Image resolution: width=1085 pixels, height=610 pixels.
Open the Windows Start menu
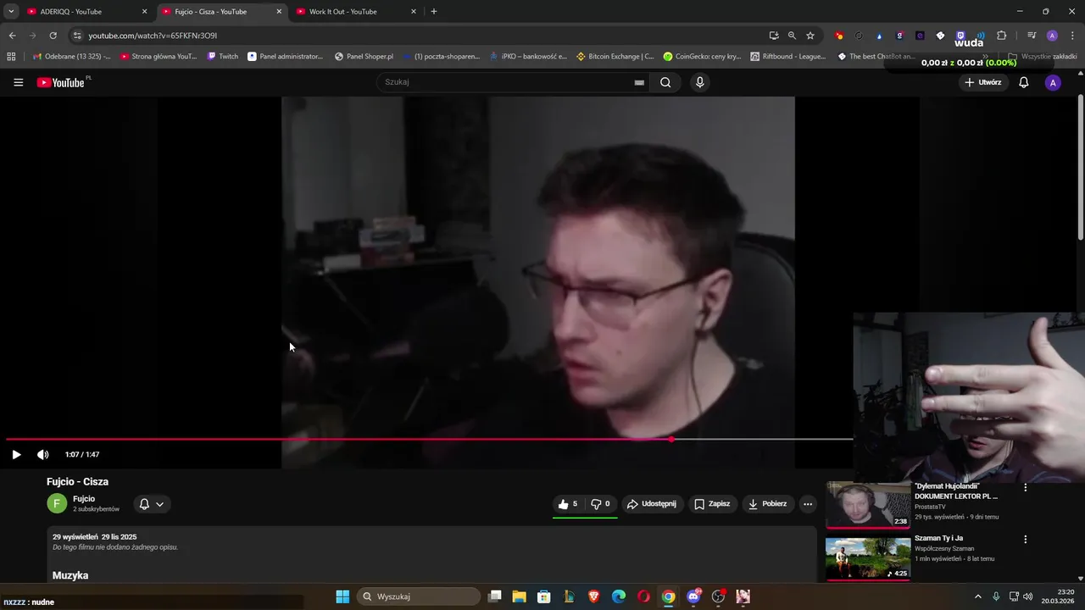pos(342,596)
